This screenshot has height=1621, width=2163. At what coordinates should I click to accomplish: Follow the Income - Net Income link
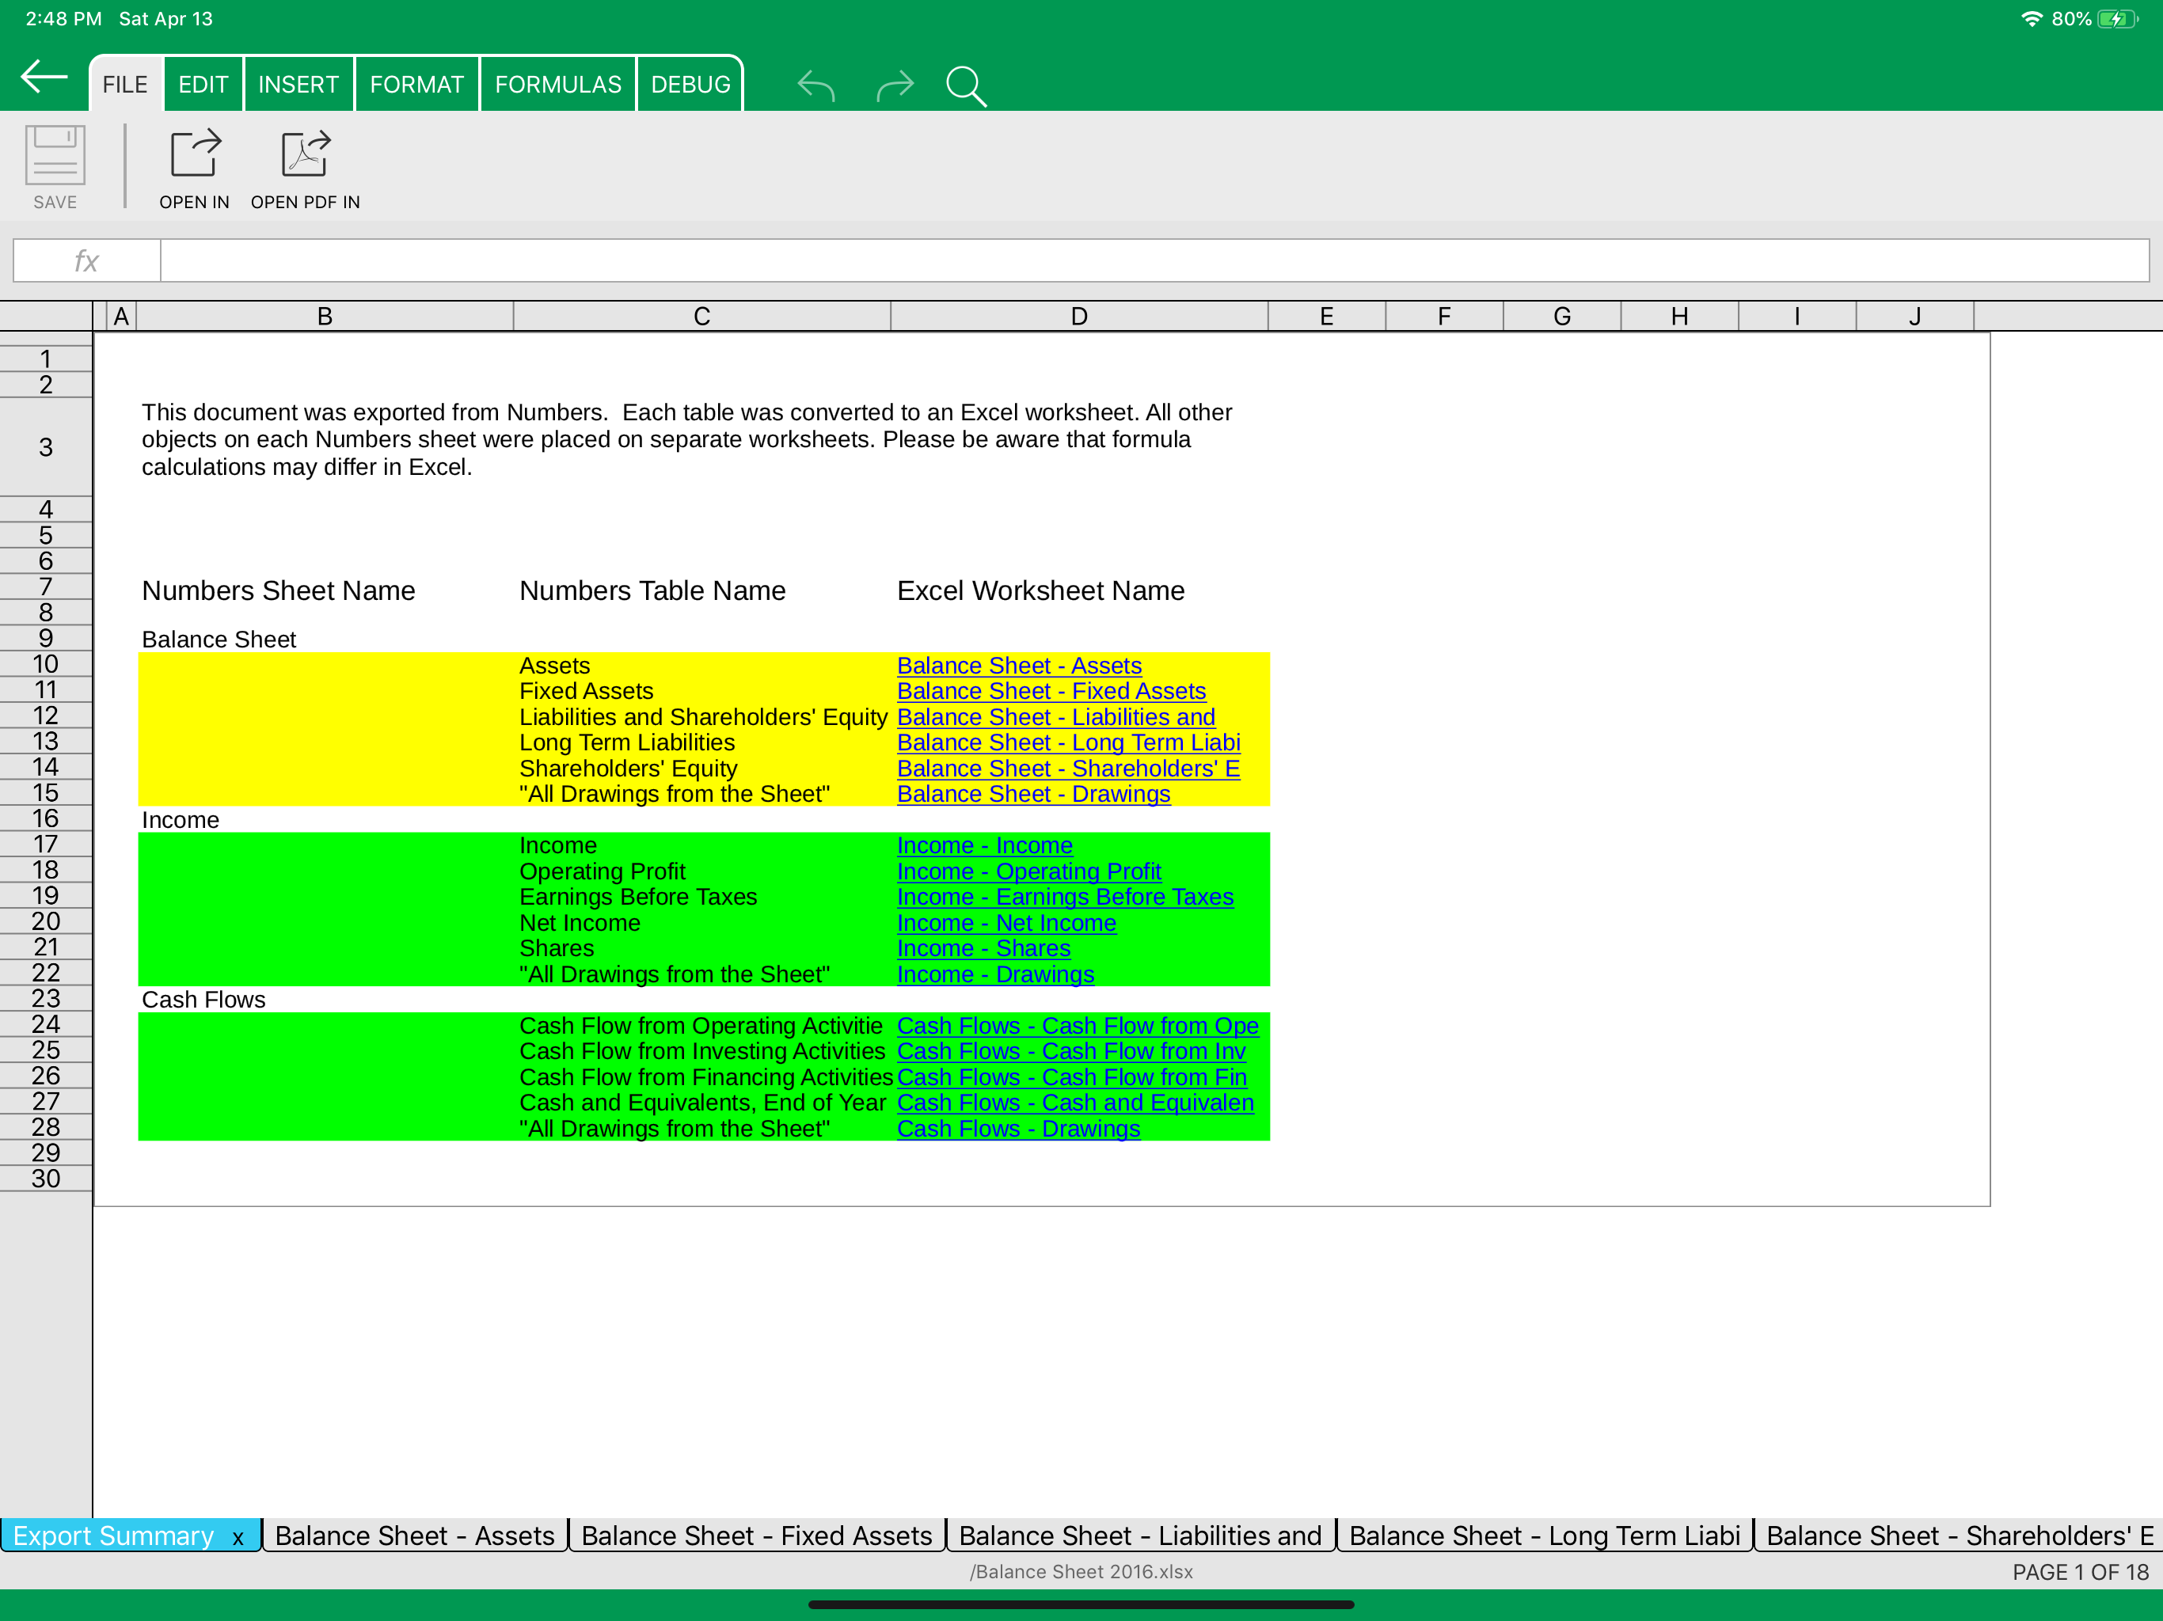click(1006, 924)
